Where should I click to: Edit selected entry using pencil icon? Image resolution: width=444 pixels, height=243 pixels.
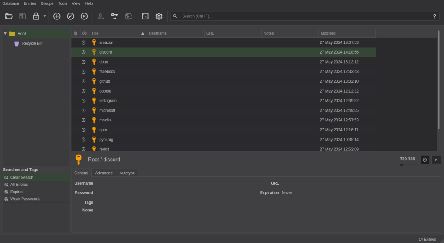pyautogui.click(x=71, y=16)
